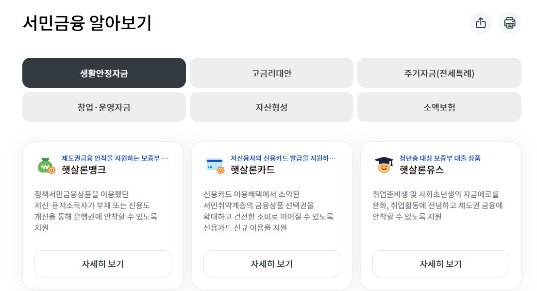Switch to the 자산형성 category
This screenshot has height=291, width=537.
[x=272, y=107]
